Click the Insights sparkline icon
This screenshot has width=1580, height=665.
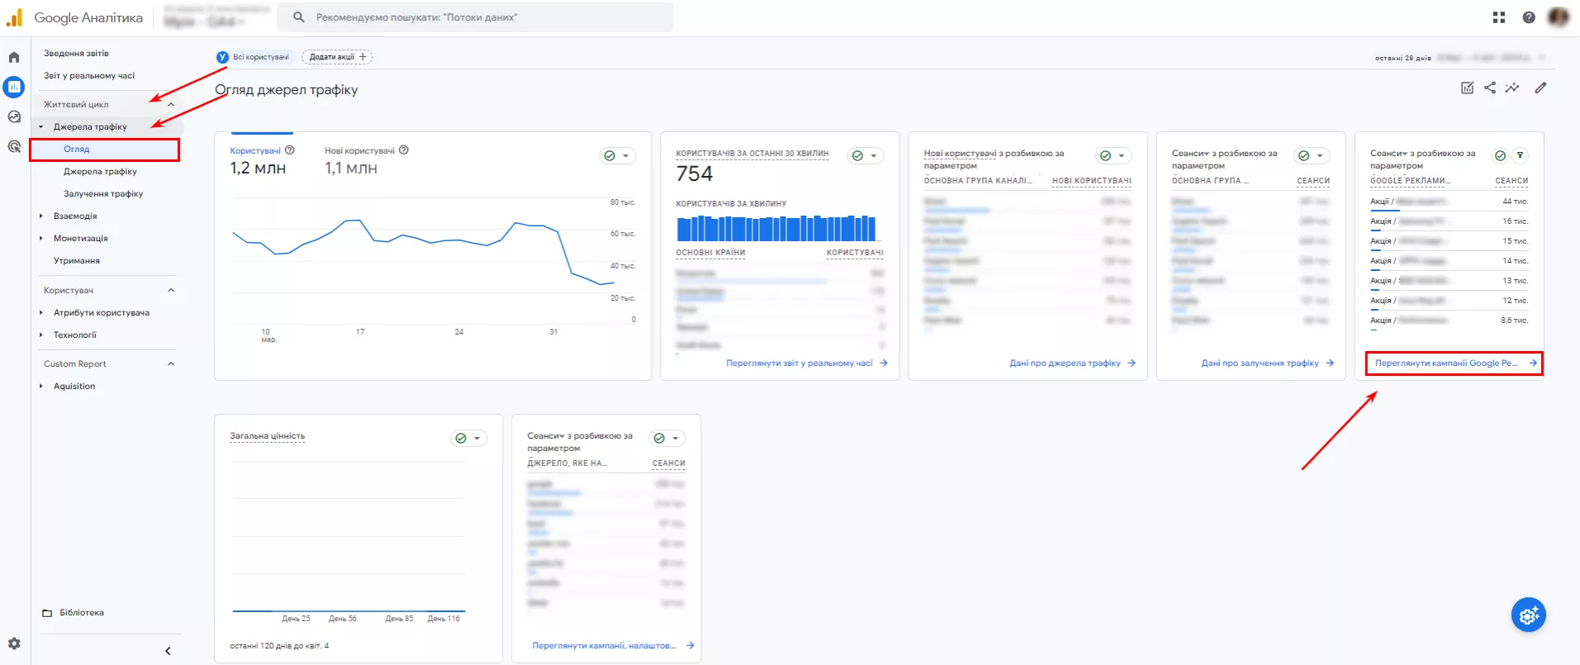point(1512,88)
